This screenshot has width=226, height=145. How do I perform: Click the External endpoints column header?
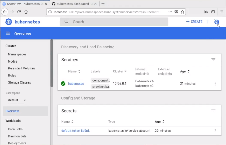[165, 71]
